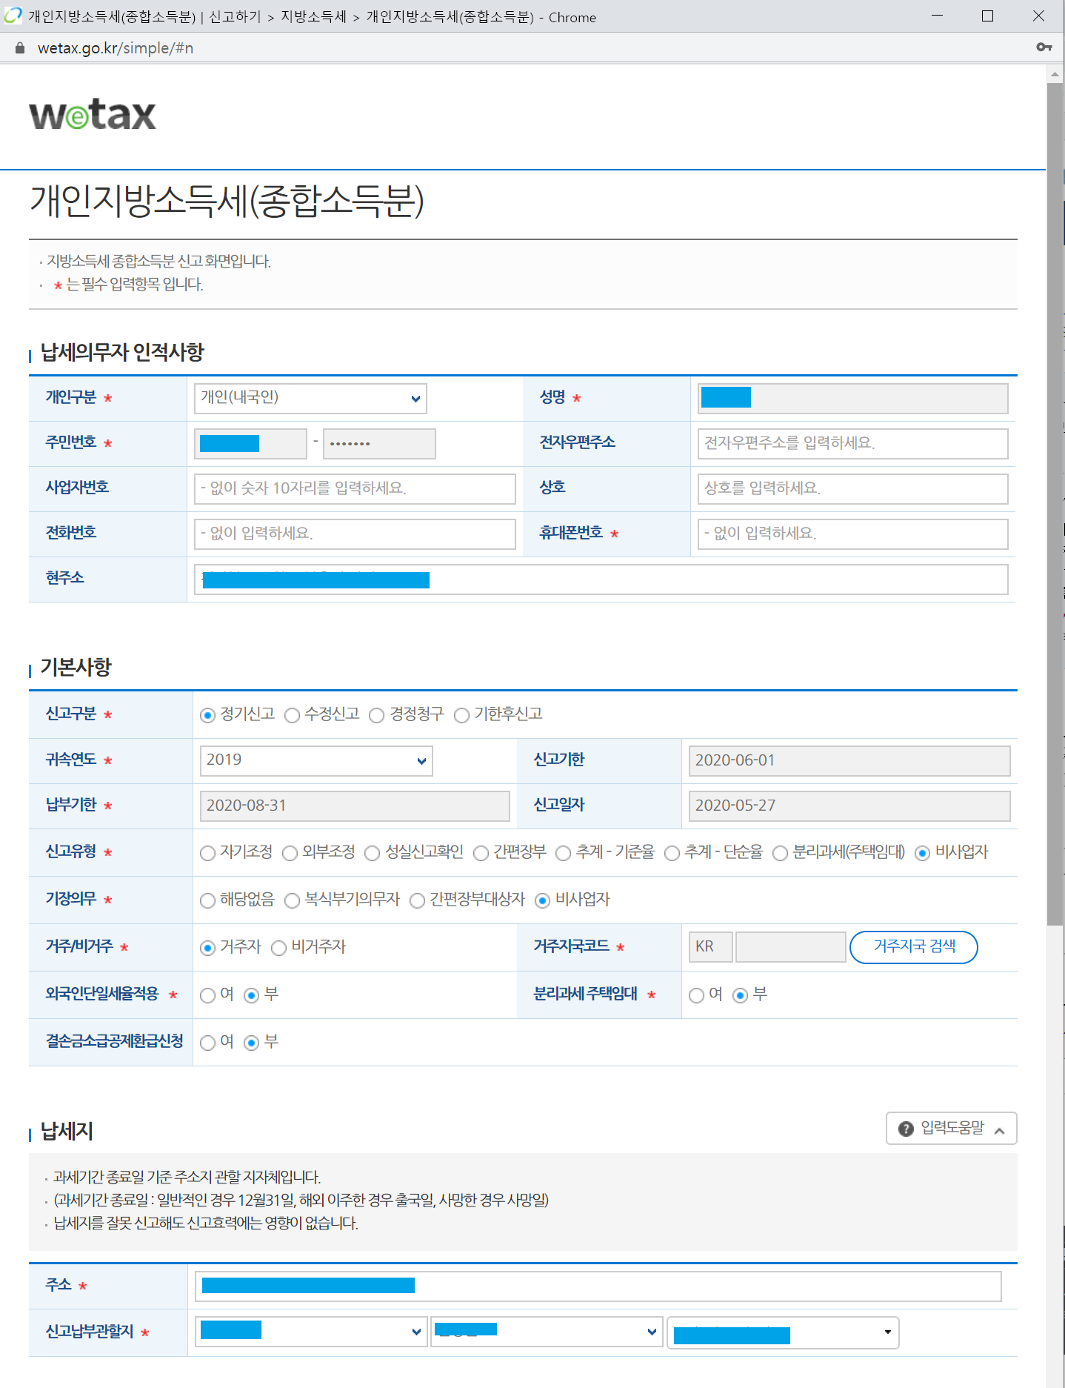Select the 수정신고 radio option
The width and height of the screenshot is (1065, 1388).
293,715
